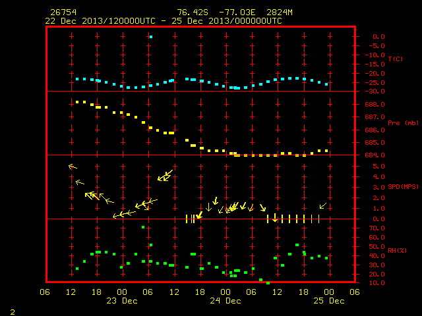The height and width of the screenshot is (316, 422).
Task: Select the SPD(MPS) wind speed axis title
Action: [x=403, y=187]
